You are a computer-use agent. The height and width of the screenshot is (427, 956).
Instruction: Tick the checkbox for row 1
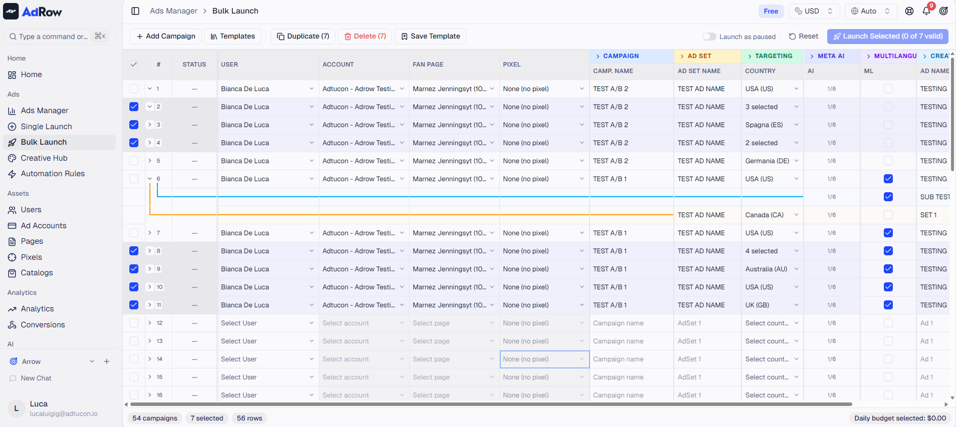pos(134,89)
